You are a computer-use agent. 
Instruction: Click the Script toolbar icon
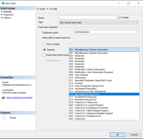[x=38, y=9]
